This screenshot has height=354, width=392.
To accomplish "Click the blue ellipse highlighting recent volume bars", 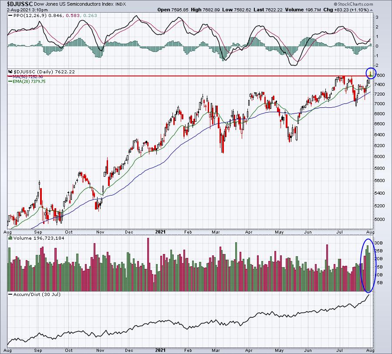I will (x=368, y=265).
